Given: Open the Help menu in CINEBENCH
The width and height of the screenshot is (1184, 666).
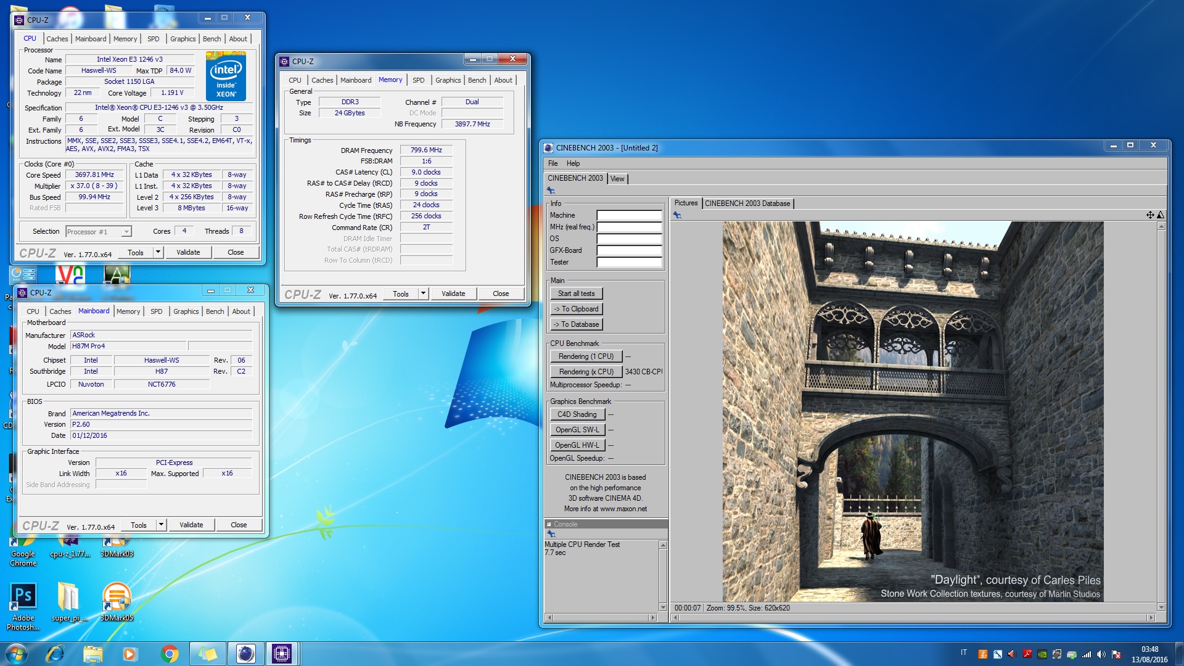Looking at the screenshot, I should tap(573, 163).
